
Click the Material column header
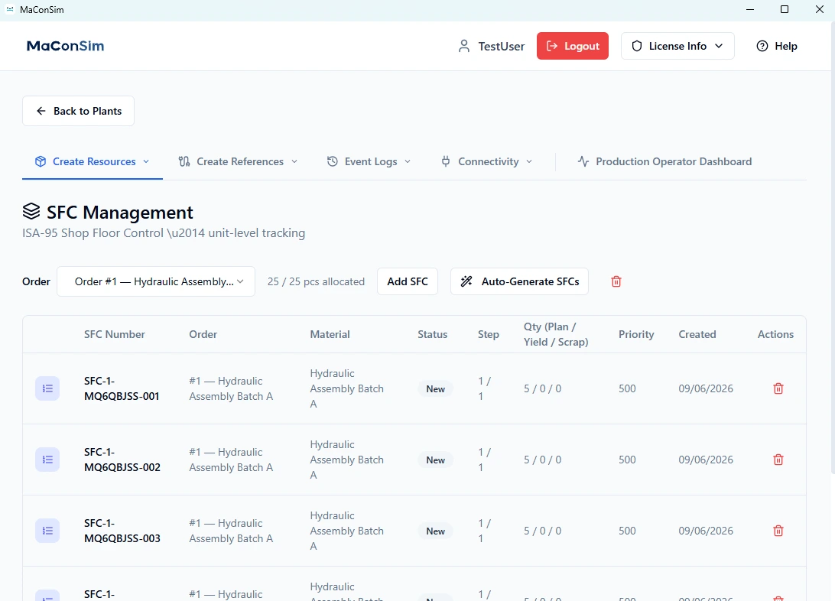pos(330,334)
